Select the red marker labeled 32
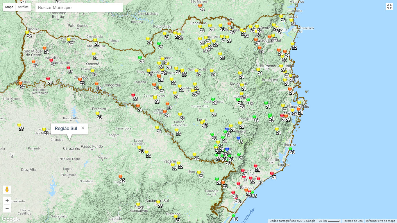This screenshot has height=223, width=397. pyautogui.click(x=251, y=178)
